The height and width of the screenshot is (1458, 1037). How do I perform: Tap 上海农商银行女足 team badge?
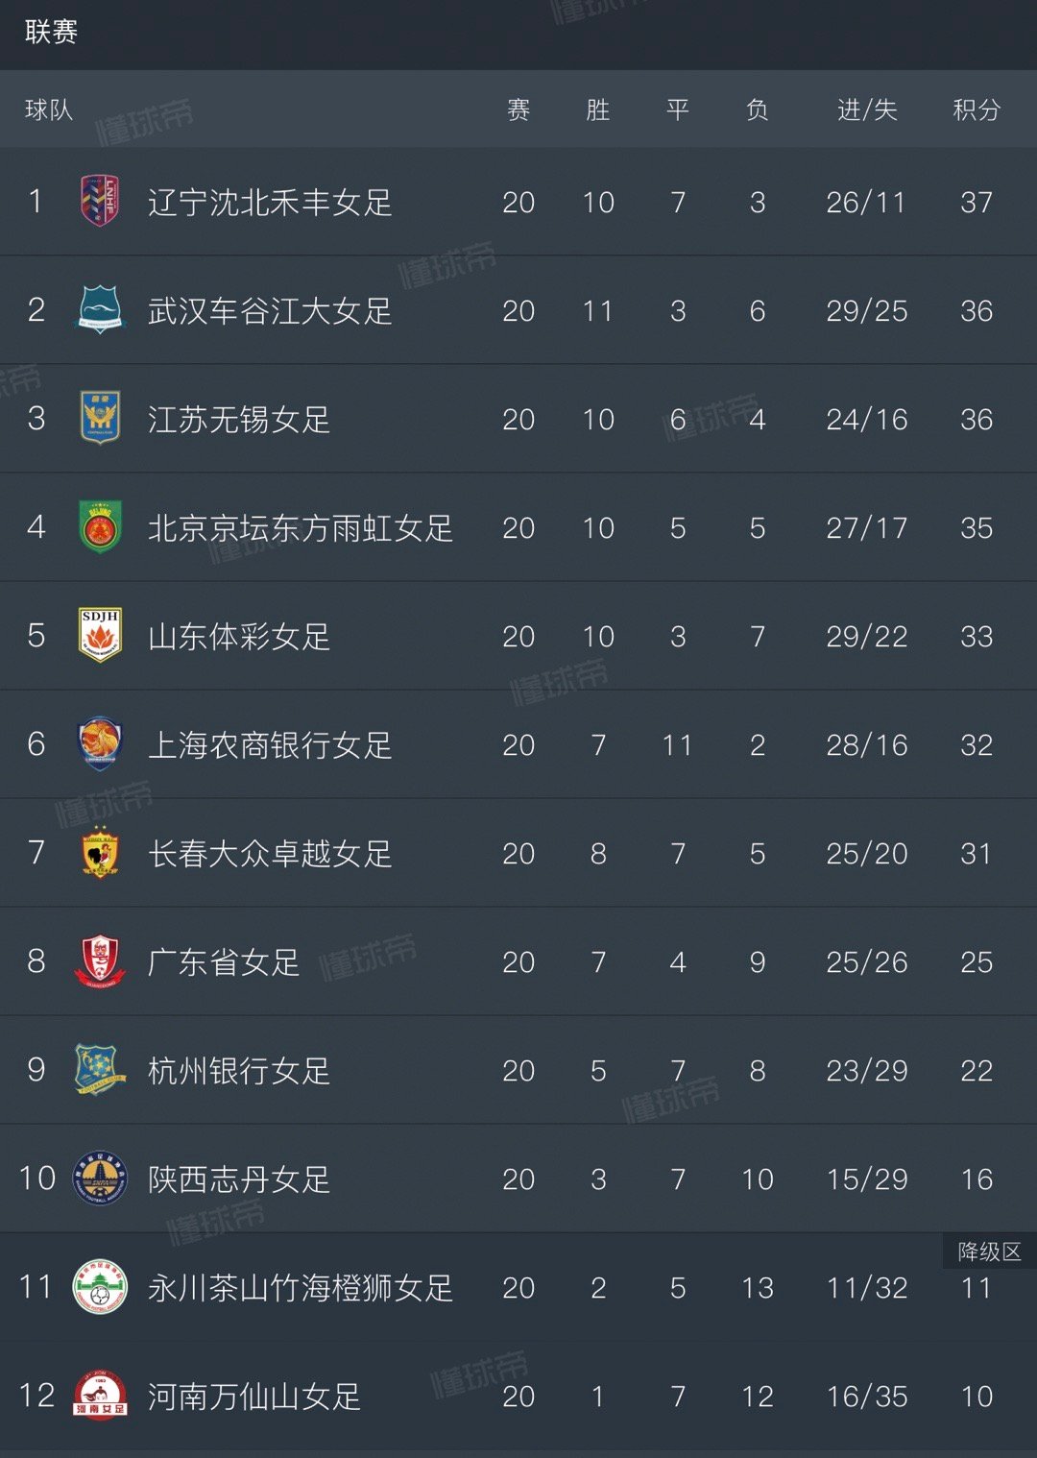tap(100, 743)
